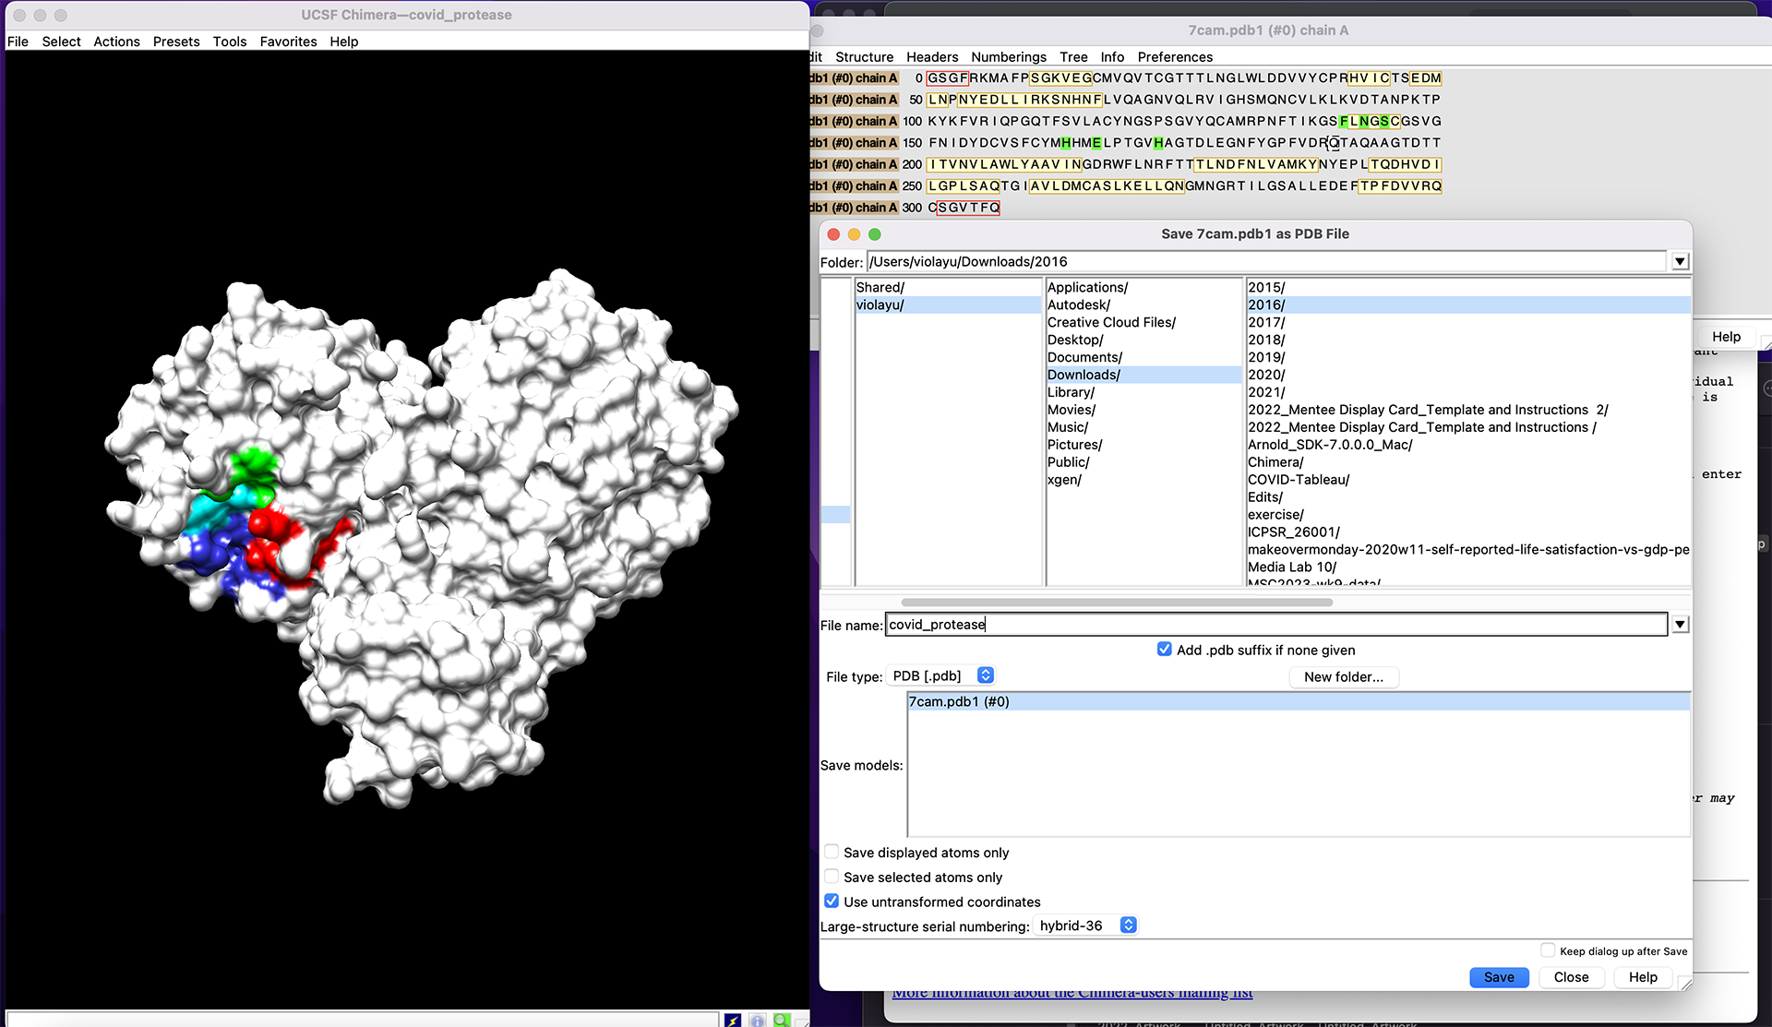Screen dimensions: 1772x1027
Task: Open the Select menu in Chimera
Action: click(x=61, y=42)
